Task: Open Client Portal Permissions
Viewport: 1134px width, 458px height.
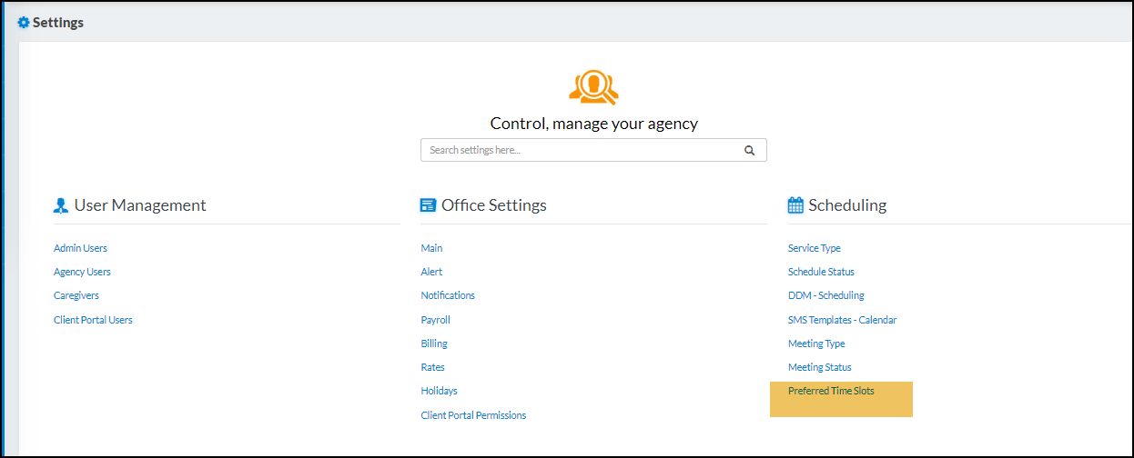Action: [473, 415]
